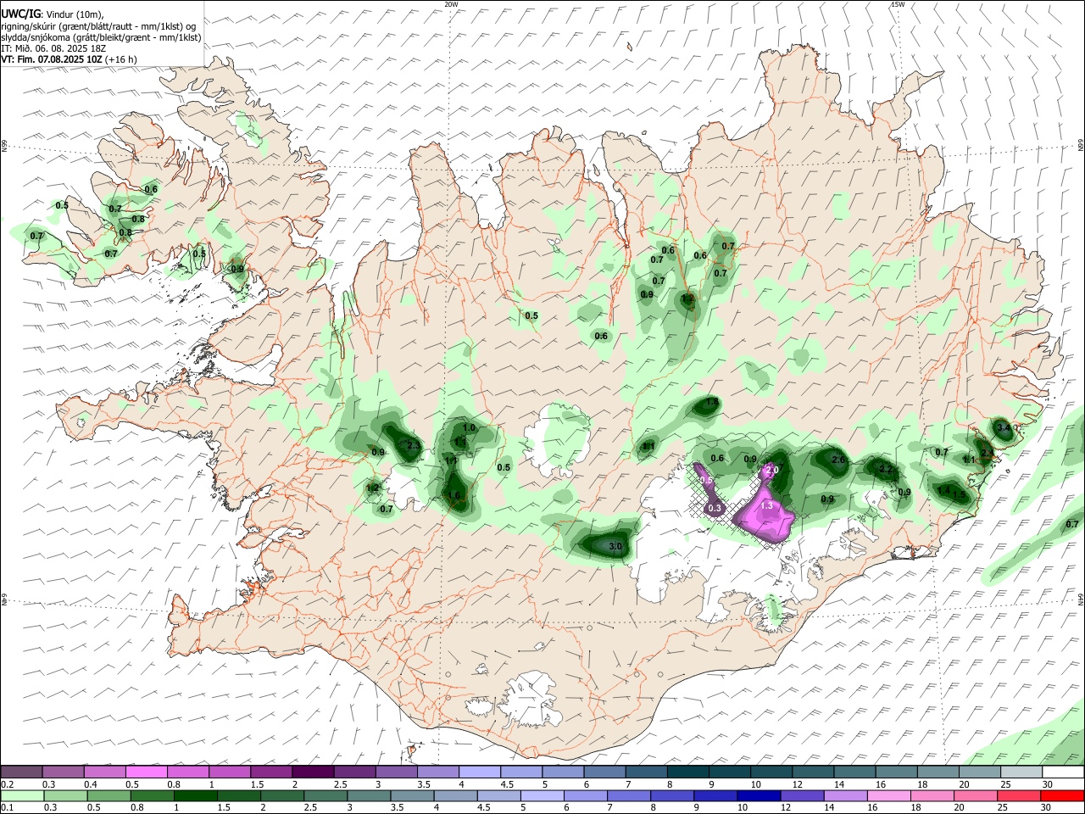Click the 3.0 rainfall value on the map

616,548
